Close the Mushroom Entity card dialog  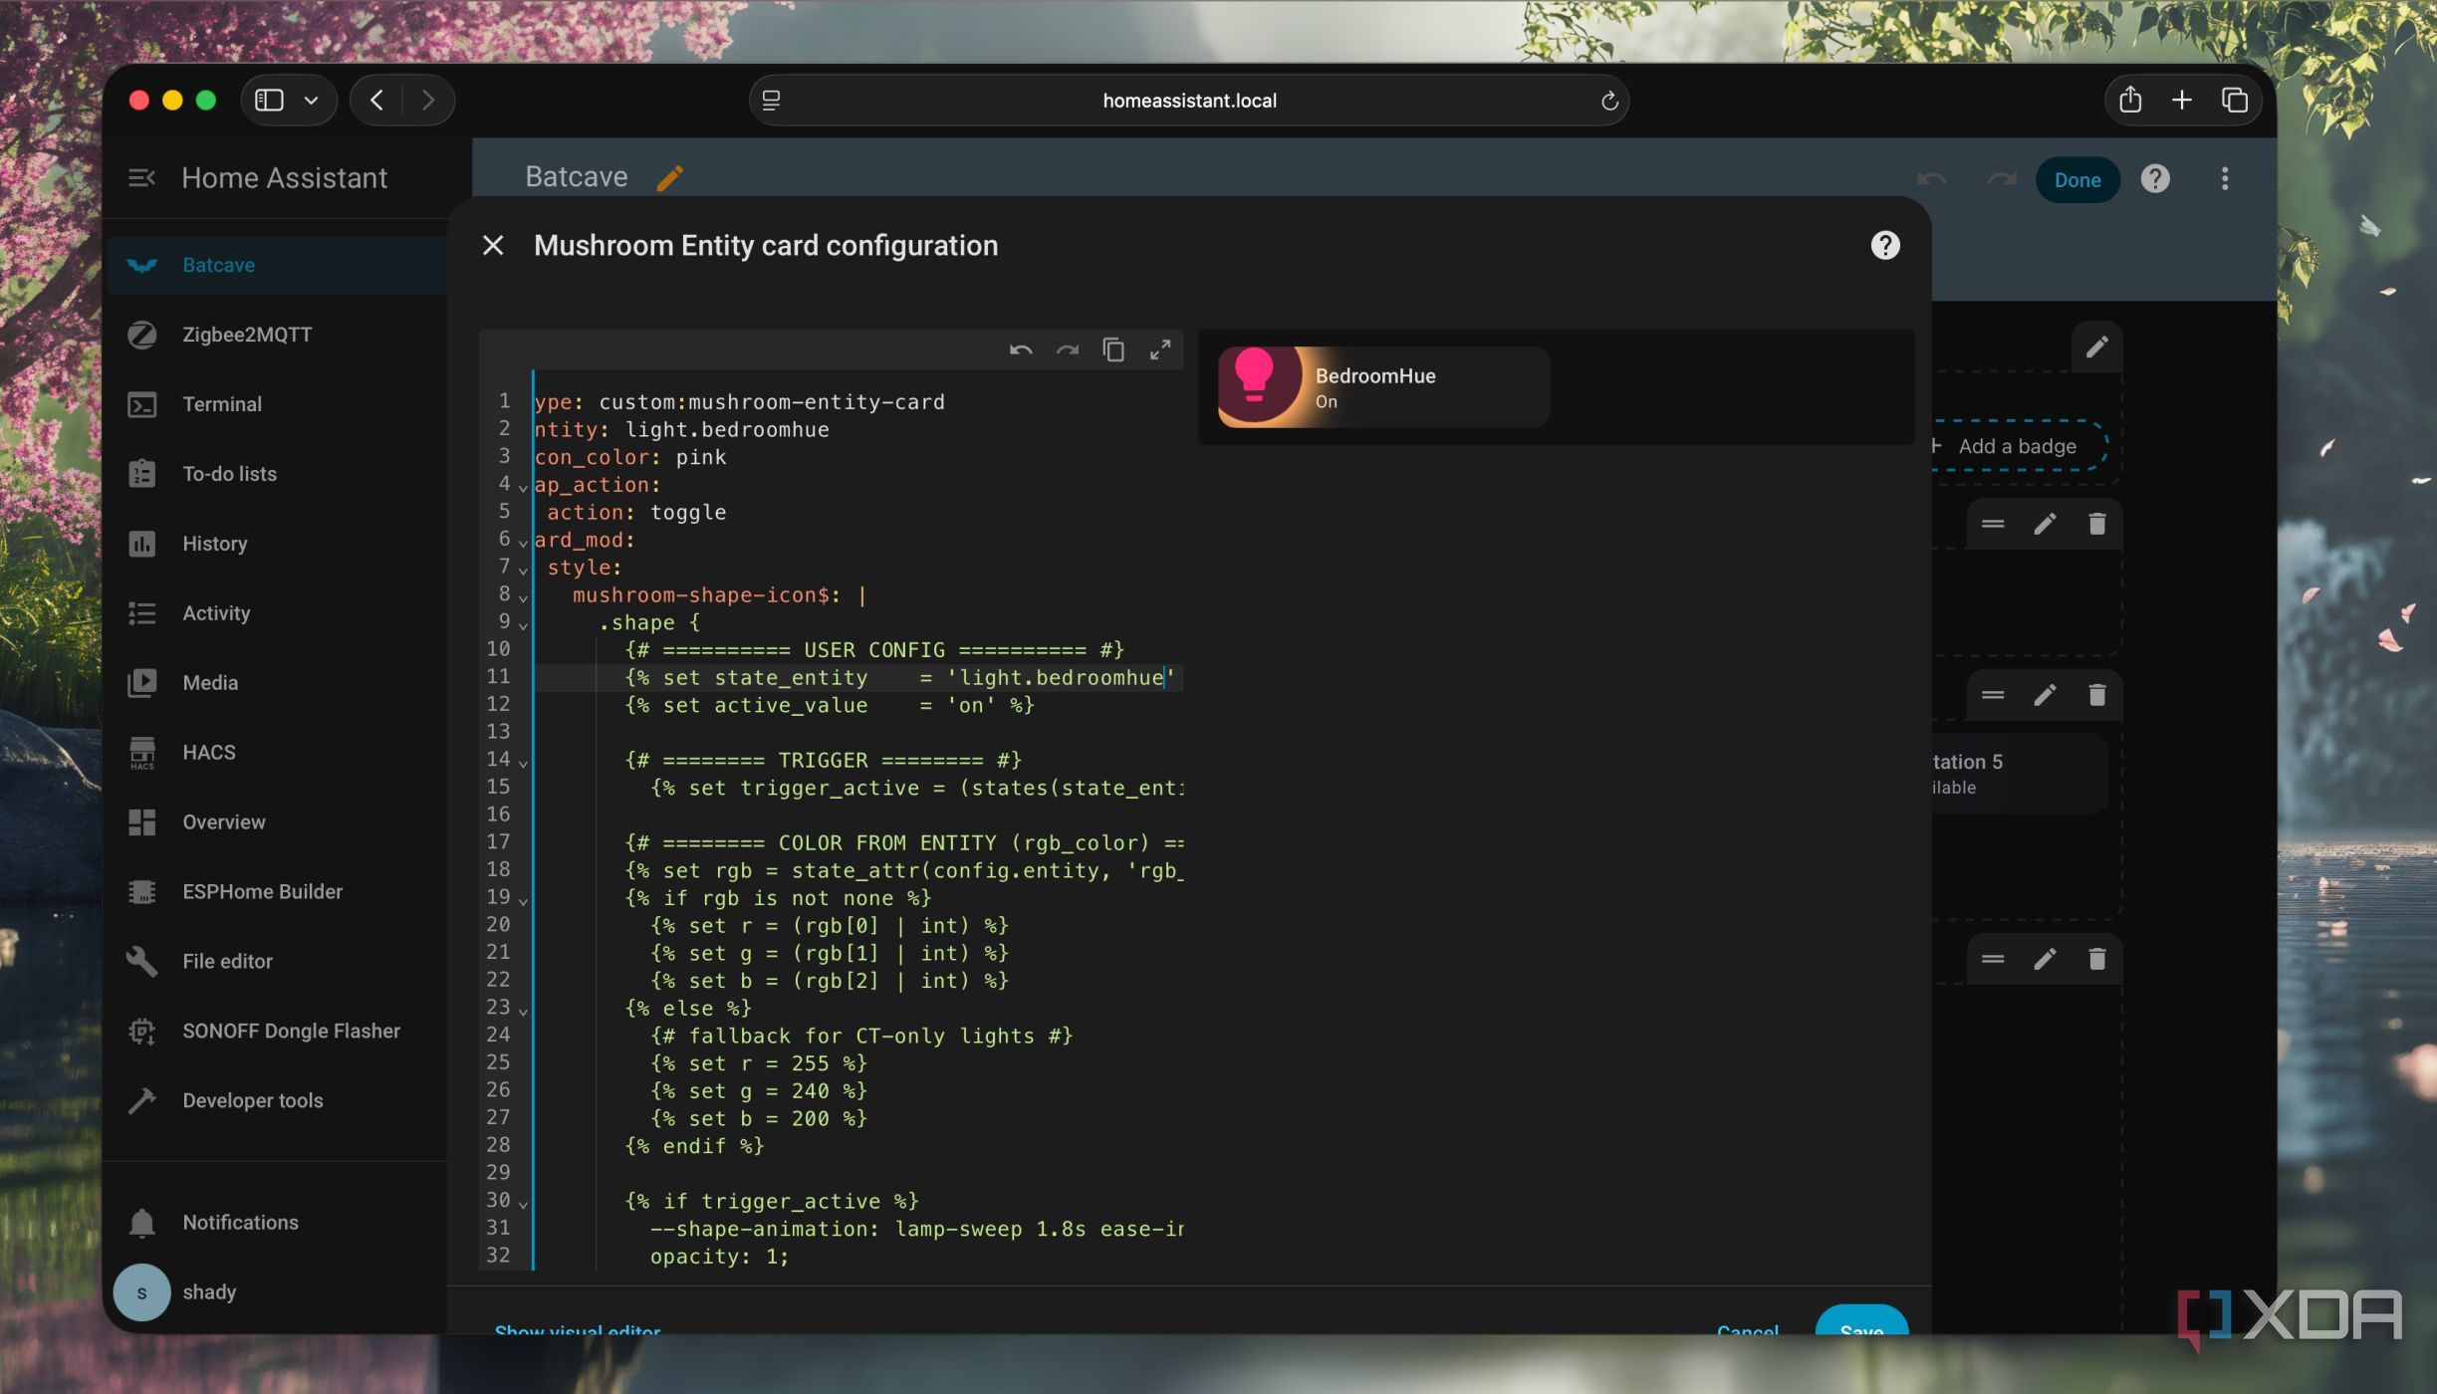click(493, 245)
